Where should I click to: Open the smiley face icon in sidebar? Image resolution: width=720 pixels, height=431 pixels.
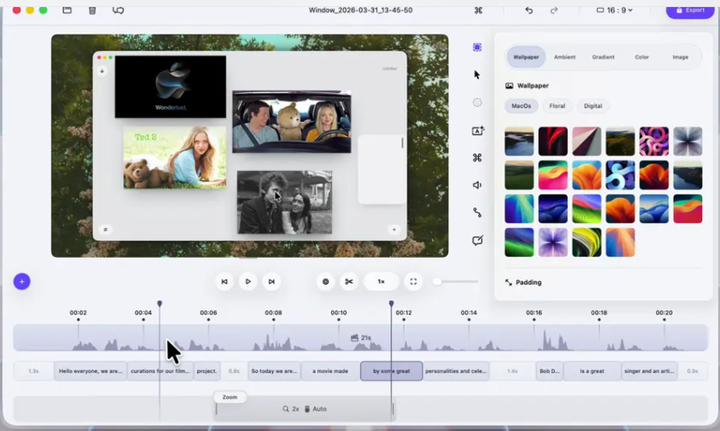point(477,102)
